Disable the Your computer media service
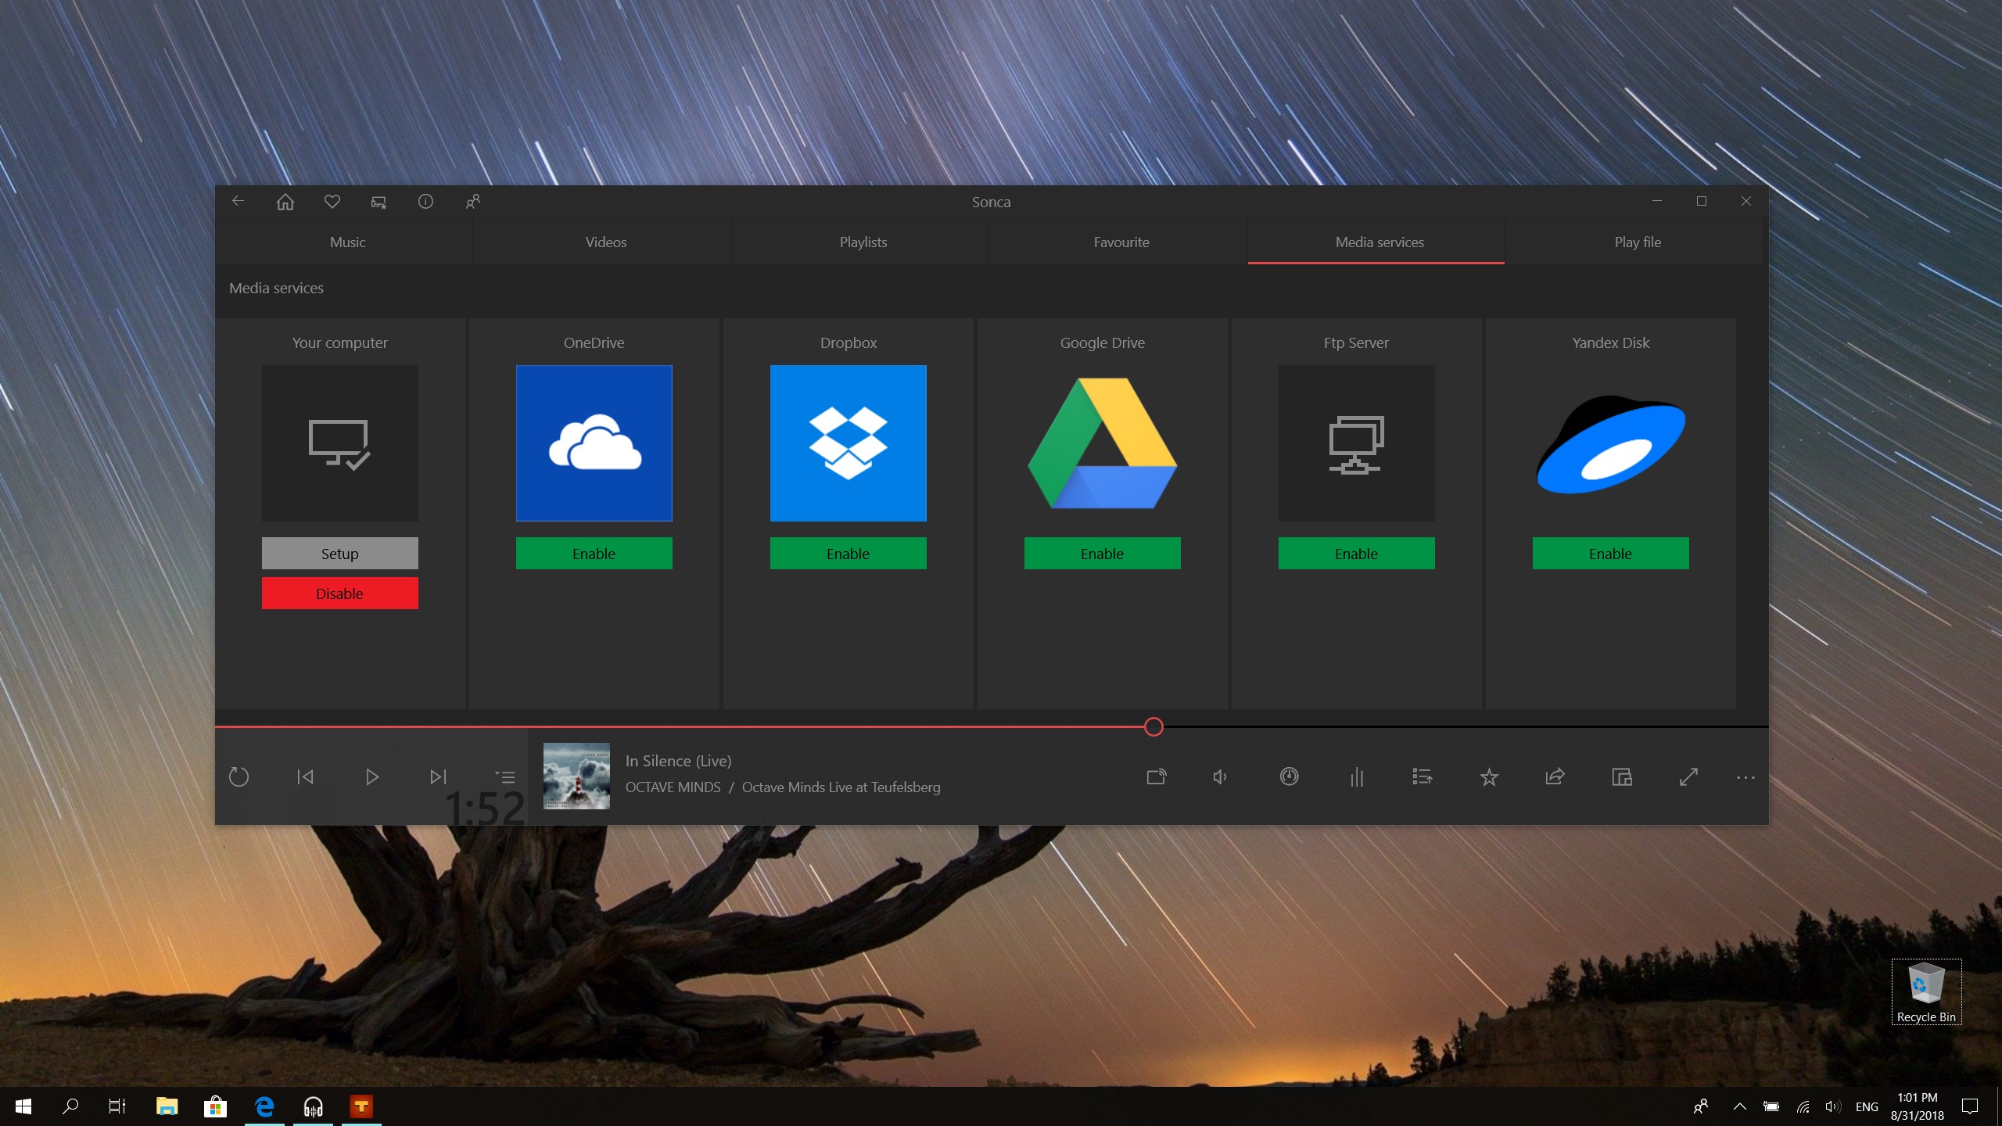Image resolution: width=2002 pixels, height=1126 pixels. (339, 593)
